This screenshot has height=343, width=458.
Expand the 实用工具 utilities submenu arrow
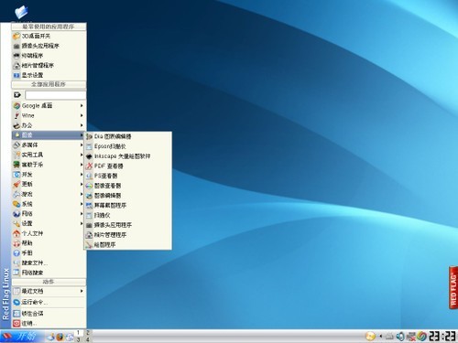coord(82,155)
